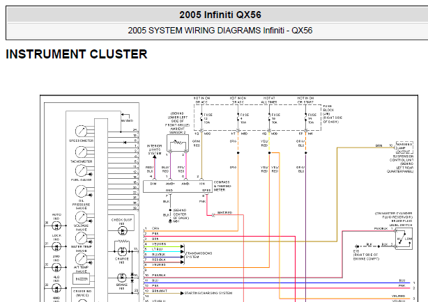
Task: Click the "BRN" label at the warning lamp output
Action: pos(379,146)
